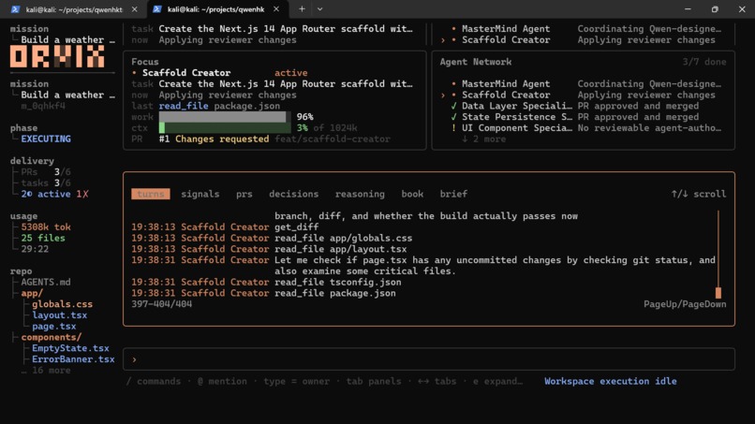Expand the app/ folder in repo tree

pyautogui.click(x=32, y=293)
